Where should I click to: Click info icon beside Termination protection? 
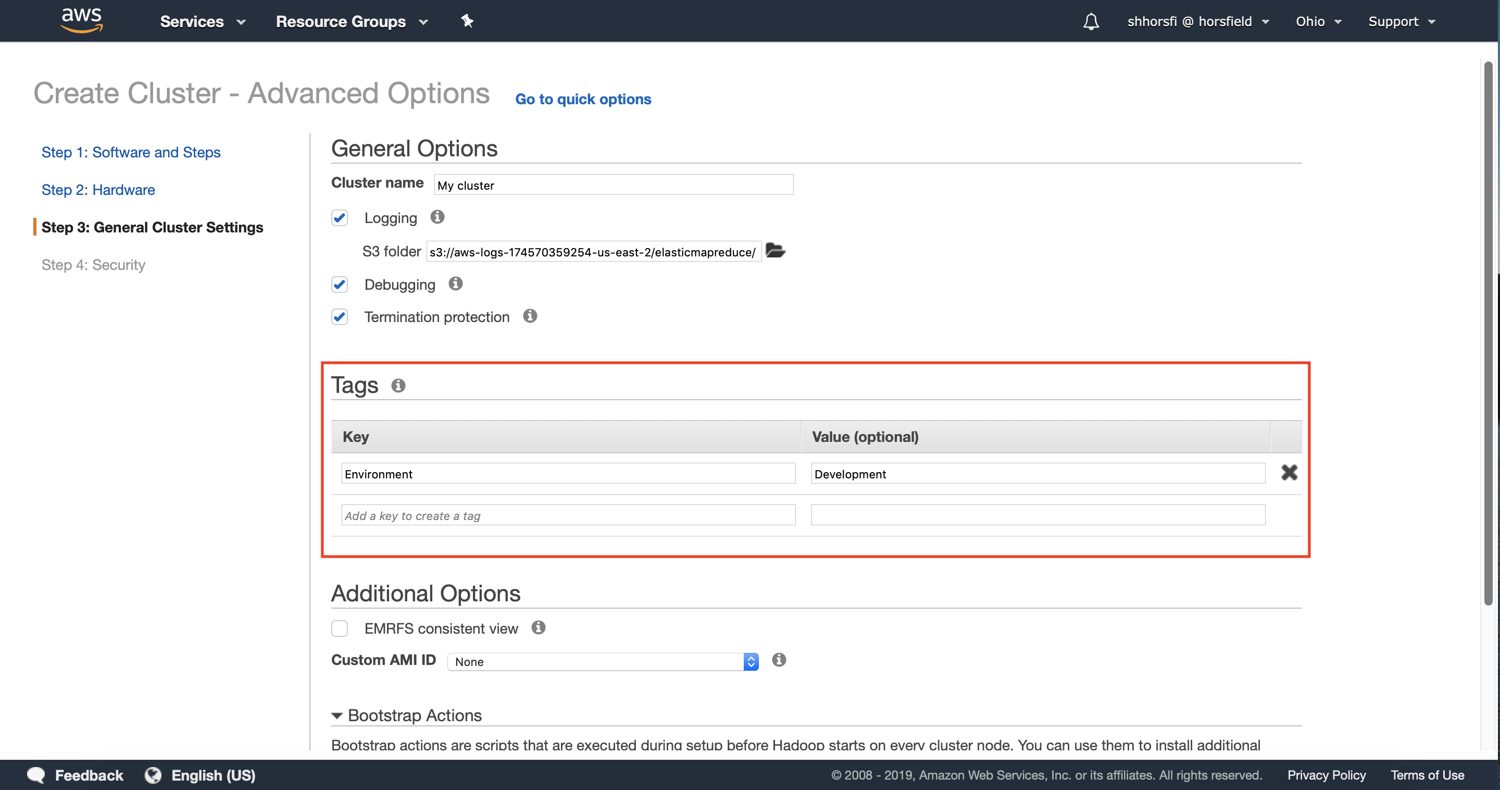(x=530, y=316)
